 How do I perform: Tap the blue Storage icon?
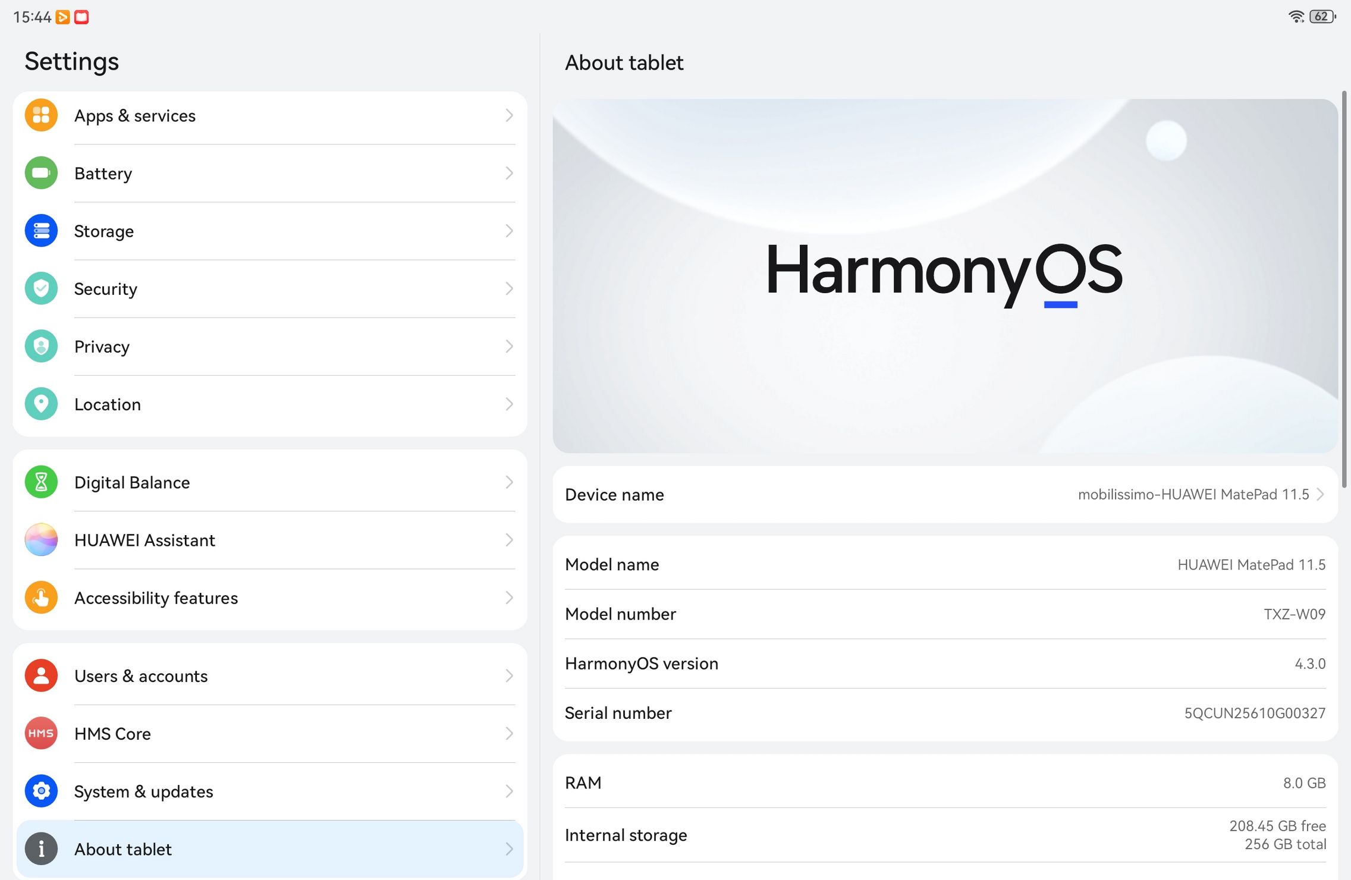click(x=41, y=231)
